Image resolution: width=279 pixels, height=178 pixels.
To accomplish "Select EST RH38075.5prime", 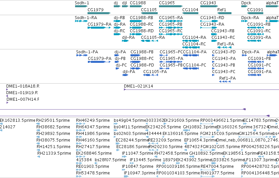I will [x=53, y=140].
